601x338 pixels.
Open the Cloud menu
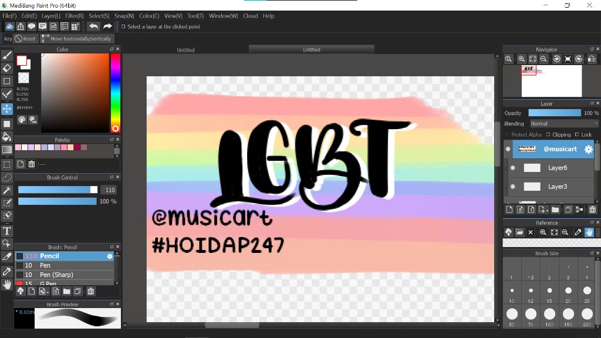[x=250, y=16]
